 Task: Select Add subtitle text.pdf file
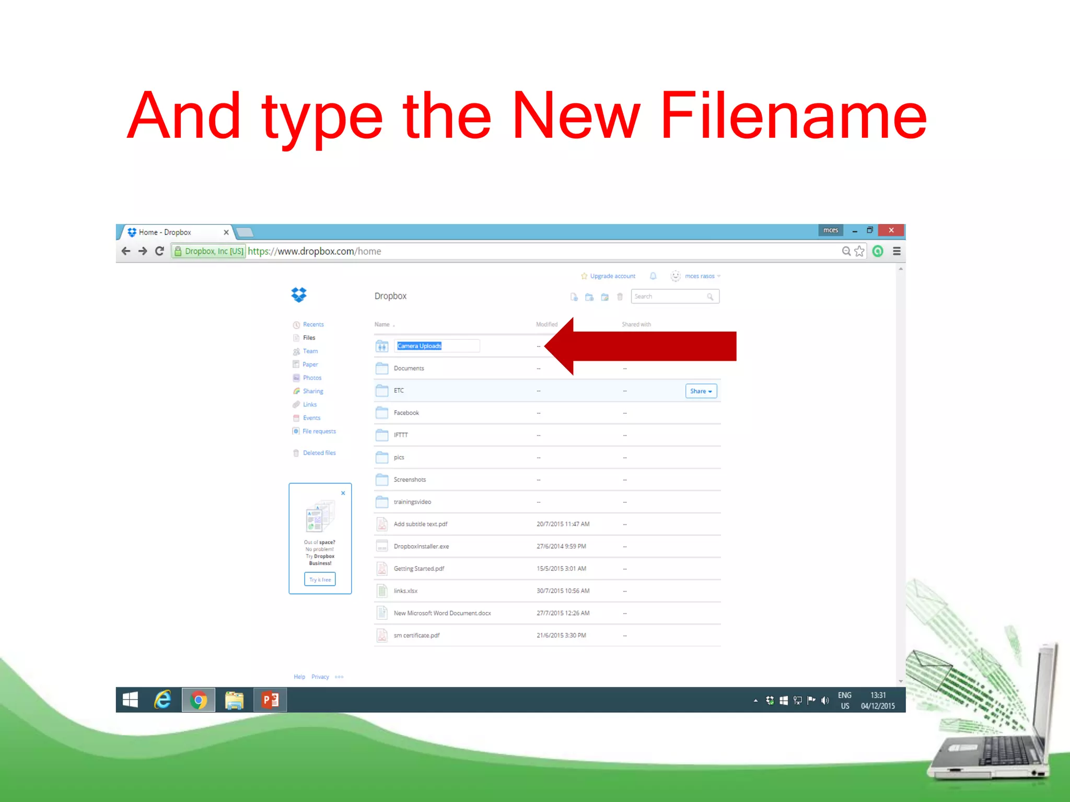[x=547, y=524]
